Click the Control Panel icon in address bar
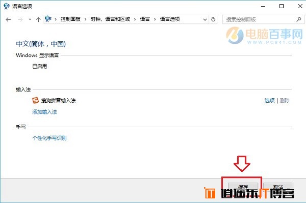Image resolution: width=306 pixels, height=203 pixels. coord(48,19)
